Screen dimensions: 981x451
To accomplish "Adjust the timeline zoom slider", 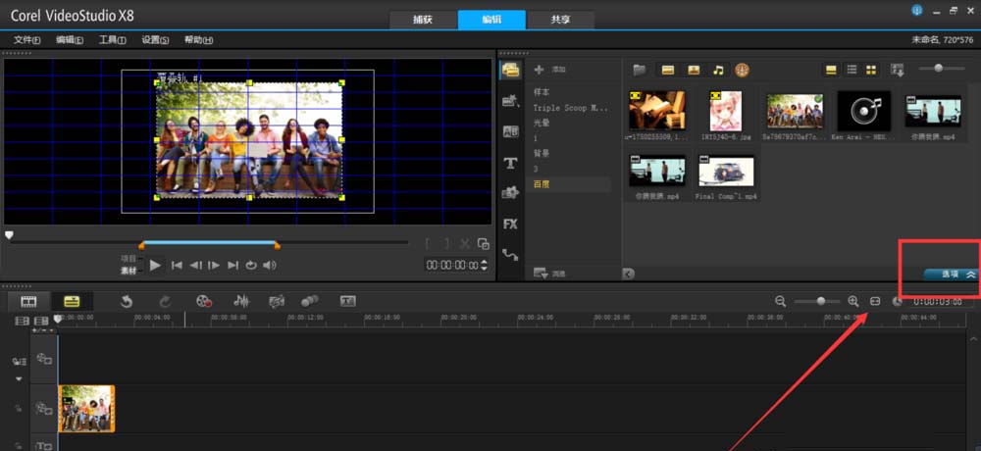I will pyautogui.click(x=816, y=302).
